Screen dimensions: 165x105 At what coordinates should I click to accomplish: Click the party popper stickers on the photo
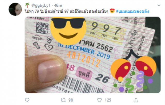pos(134,73)
